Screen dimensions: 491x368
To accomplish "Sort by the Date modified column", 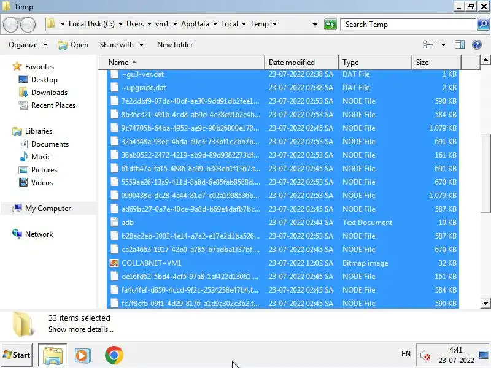I will coord(301,63).
